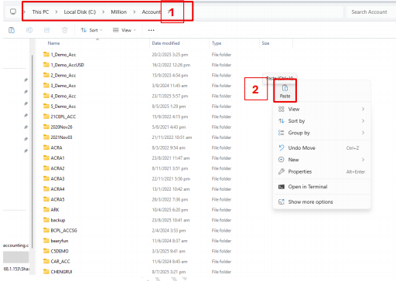Open Properties from context menu
Image resolution: width=396 pixels, height=281 pixels.
tap(322, 171)
